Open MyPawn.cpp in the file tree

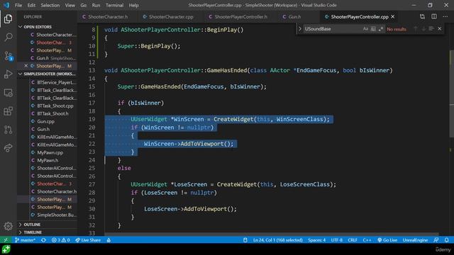pyautogui.click(x=50, y=153)
